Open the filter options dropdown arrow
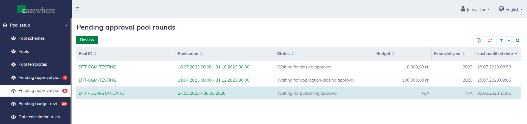This screenshot has width=527, height=124. 509,41
